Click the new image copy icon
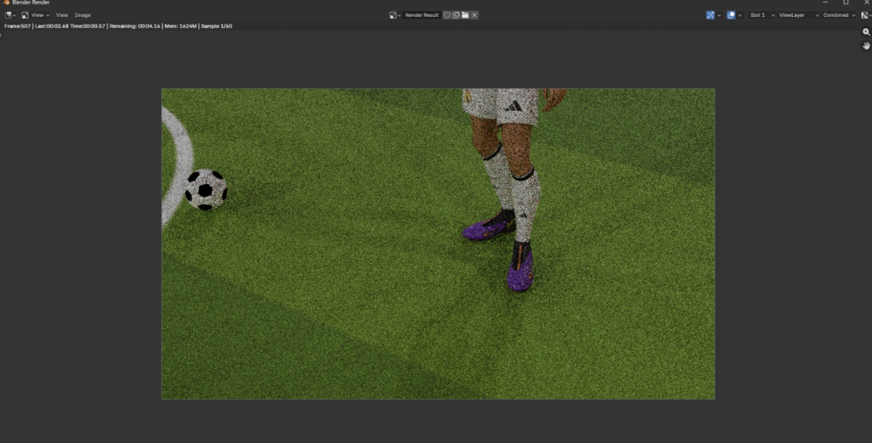 [456, 15]
